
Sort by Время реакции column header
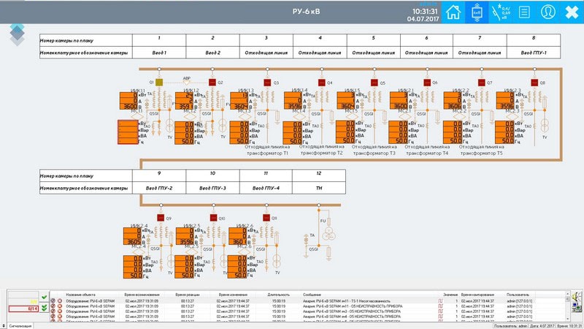187,295
